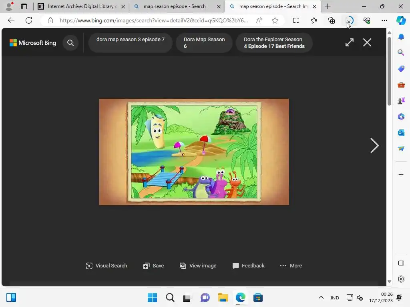Click the scrollbar up arrow
410x307 pixels.
click(389, 33)
